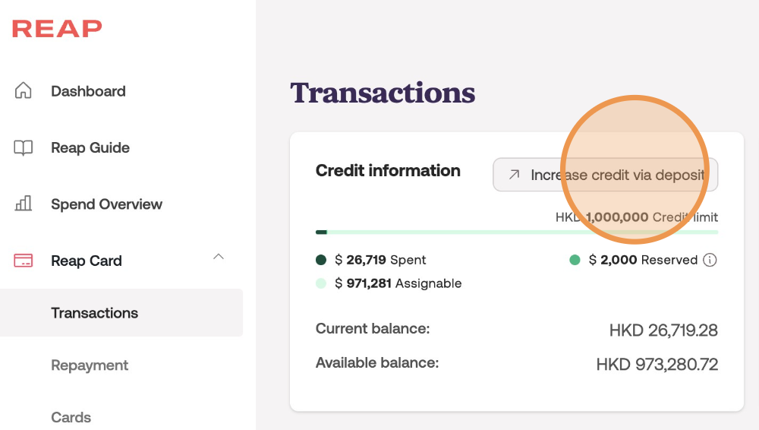Viewport: 759px width, 430px height.
Task: Click the arrow icon in the deposit button
Action: pos(514,175)
